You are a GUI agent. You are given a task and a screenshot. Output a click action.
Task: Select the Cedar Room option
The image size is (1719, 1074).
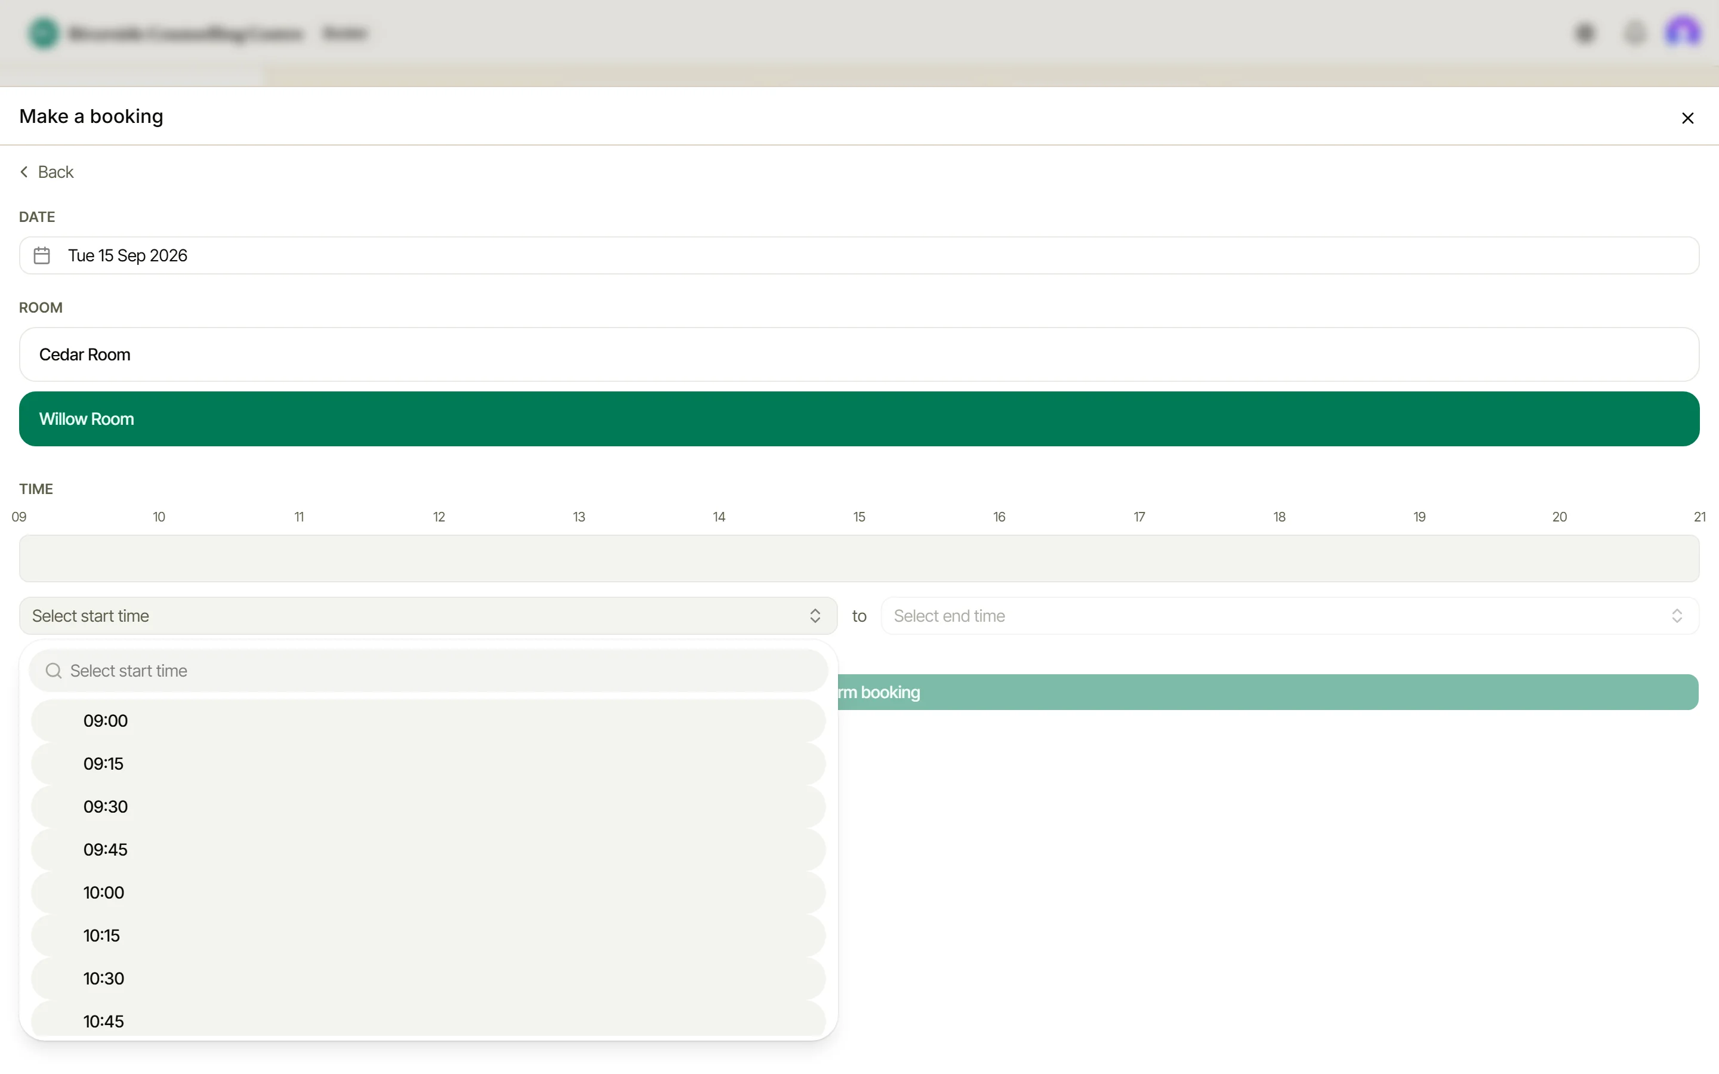tap(859, 354)
